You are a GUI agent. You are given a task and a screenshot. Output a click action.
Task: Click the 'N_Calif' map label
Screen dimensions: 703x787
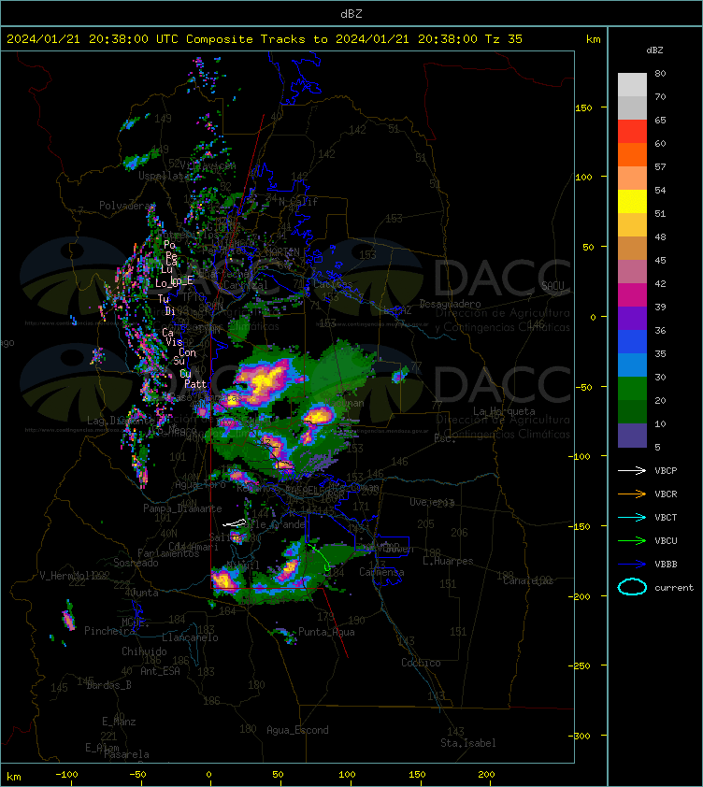click(x=298, y=202)
